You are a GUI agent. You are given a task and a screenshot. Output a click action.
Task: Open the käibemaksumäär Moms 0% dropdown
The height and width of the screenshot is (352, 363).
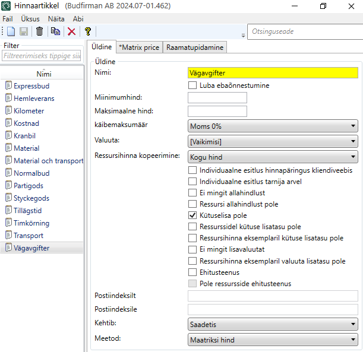tap(273, 126)
